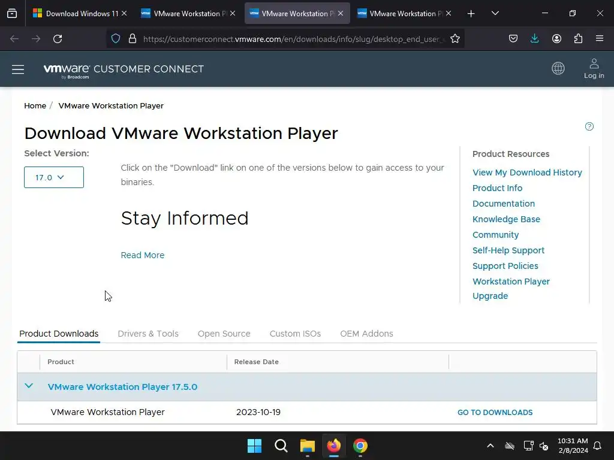
Task: Open the notification bell in system tray
Action: [x=597, y=446]
